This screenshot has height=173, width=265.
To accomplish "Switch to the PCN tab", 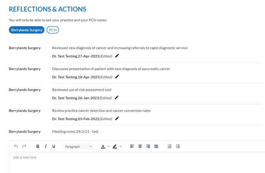I will [53, 30].
